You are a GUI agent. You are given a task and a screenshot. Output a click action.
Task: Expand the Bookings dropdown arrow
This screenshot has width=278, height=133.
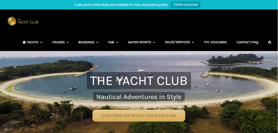[x=97, y=42]
